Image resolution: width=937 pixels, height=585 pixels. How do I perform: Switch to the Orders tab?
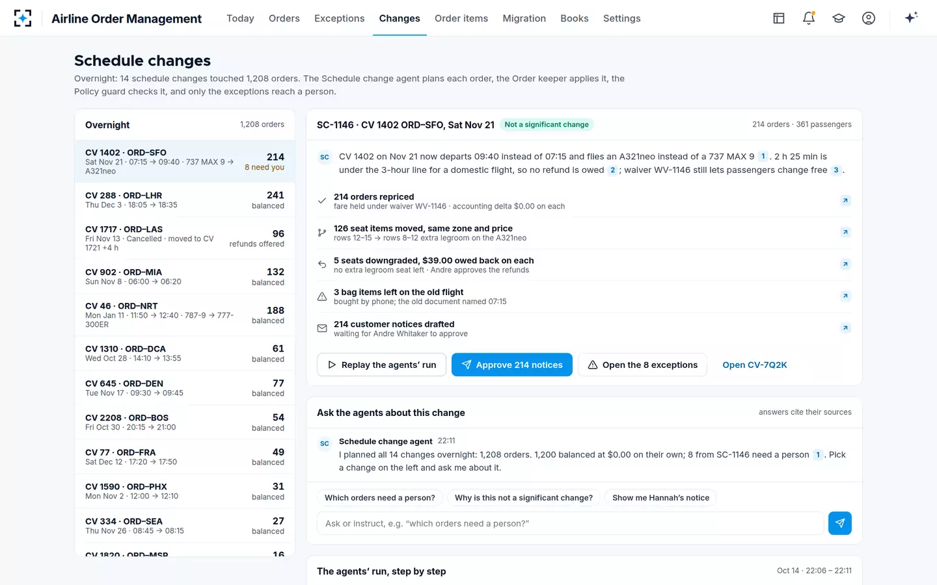pos(284,18)
